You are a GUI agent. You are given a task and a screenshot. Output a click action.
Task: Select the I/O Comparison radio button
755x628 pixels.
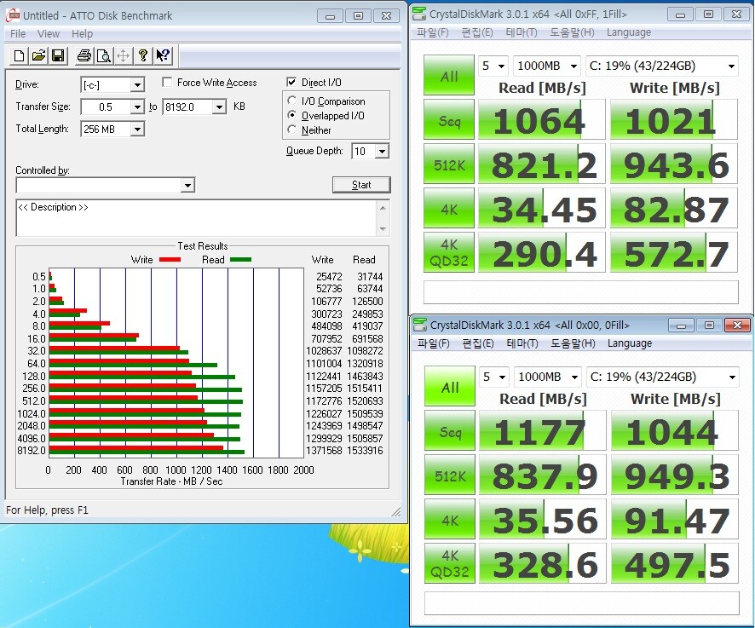[x=293, y=101]
